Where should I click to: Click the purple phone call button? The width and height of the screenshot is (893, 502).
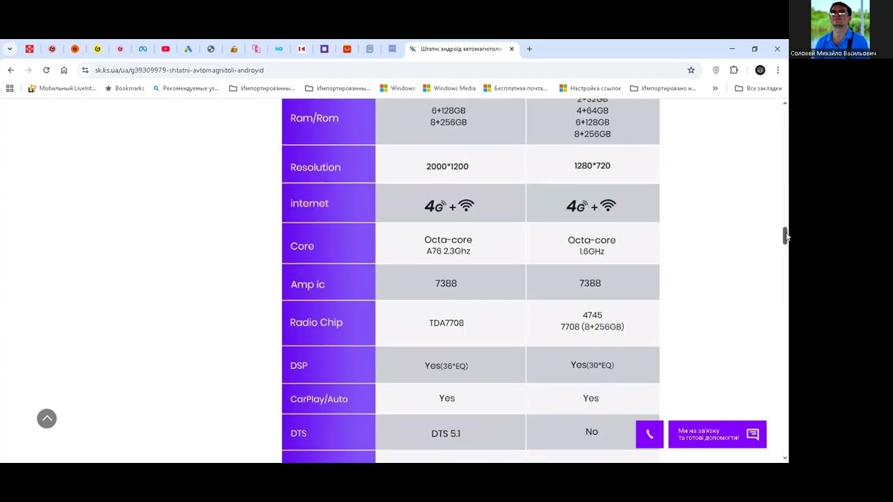650,434
